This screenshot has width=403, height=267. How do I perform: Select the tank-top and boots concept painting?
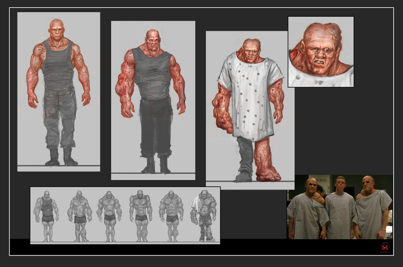58,92
